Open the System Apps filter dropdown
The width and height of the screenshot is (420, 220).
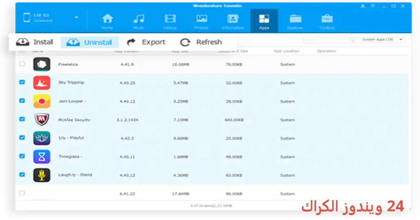pyautogui.click(x=382, y=40)
